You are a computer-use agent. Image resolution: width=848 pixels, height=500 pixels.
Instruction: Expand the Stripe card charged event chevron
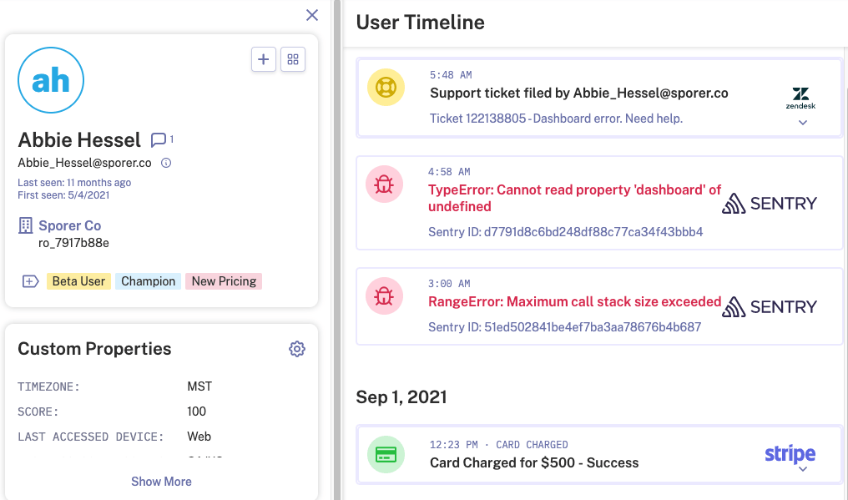[802, 469]
